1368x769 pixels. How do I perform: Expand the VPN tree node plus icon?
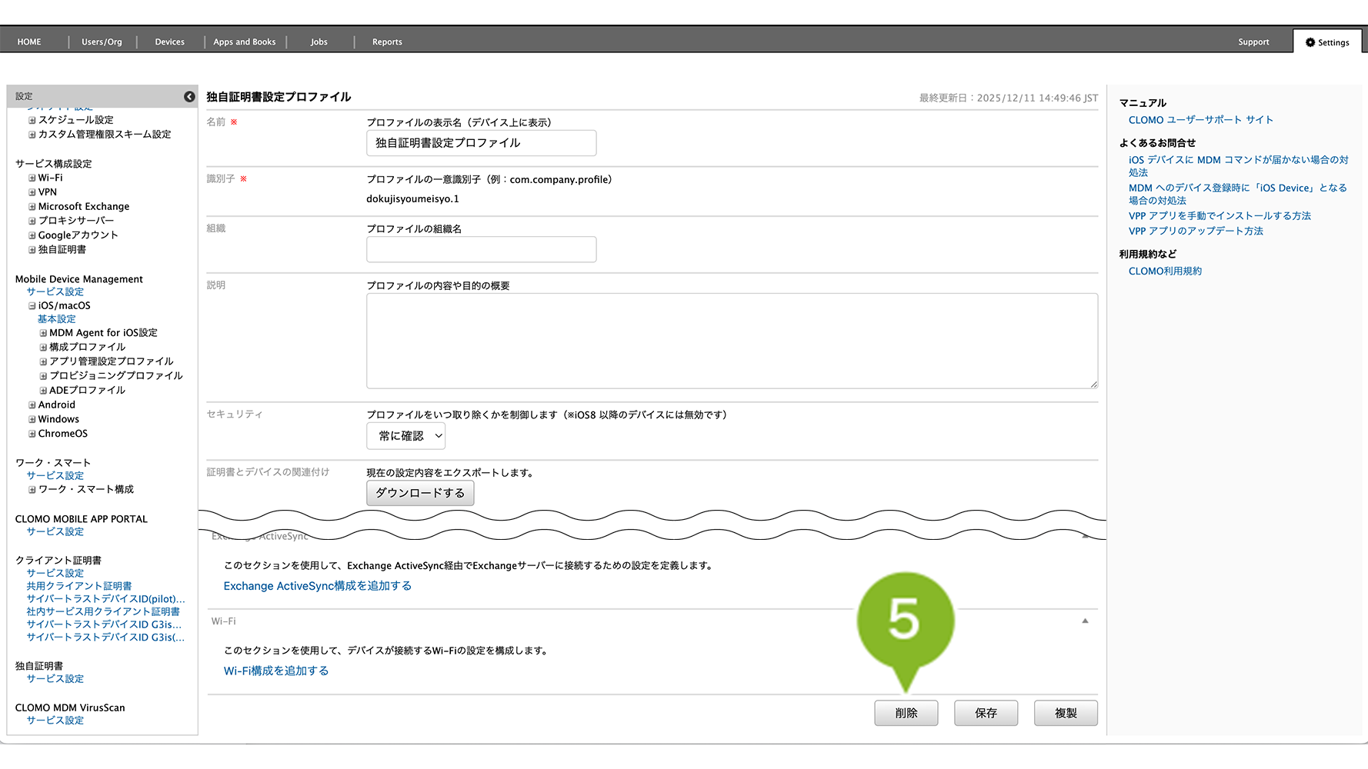pyautogui.click(x=32, y=192)
